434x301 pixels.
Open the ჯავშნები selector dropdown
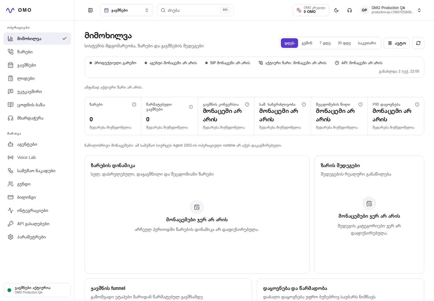(x=127, y=10)
